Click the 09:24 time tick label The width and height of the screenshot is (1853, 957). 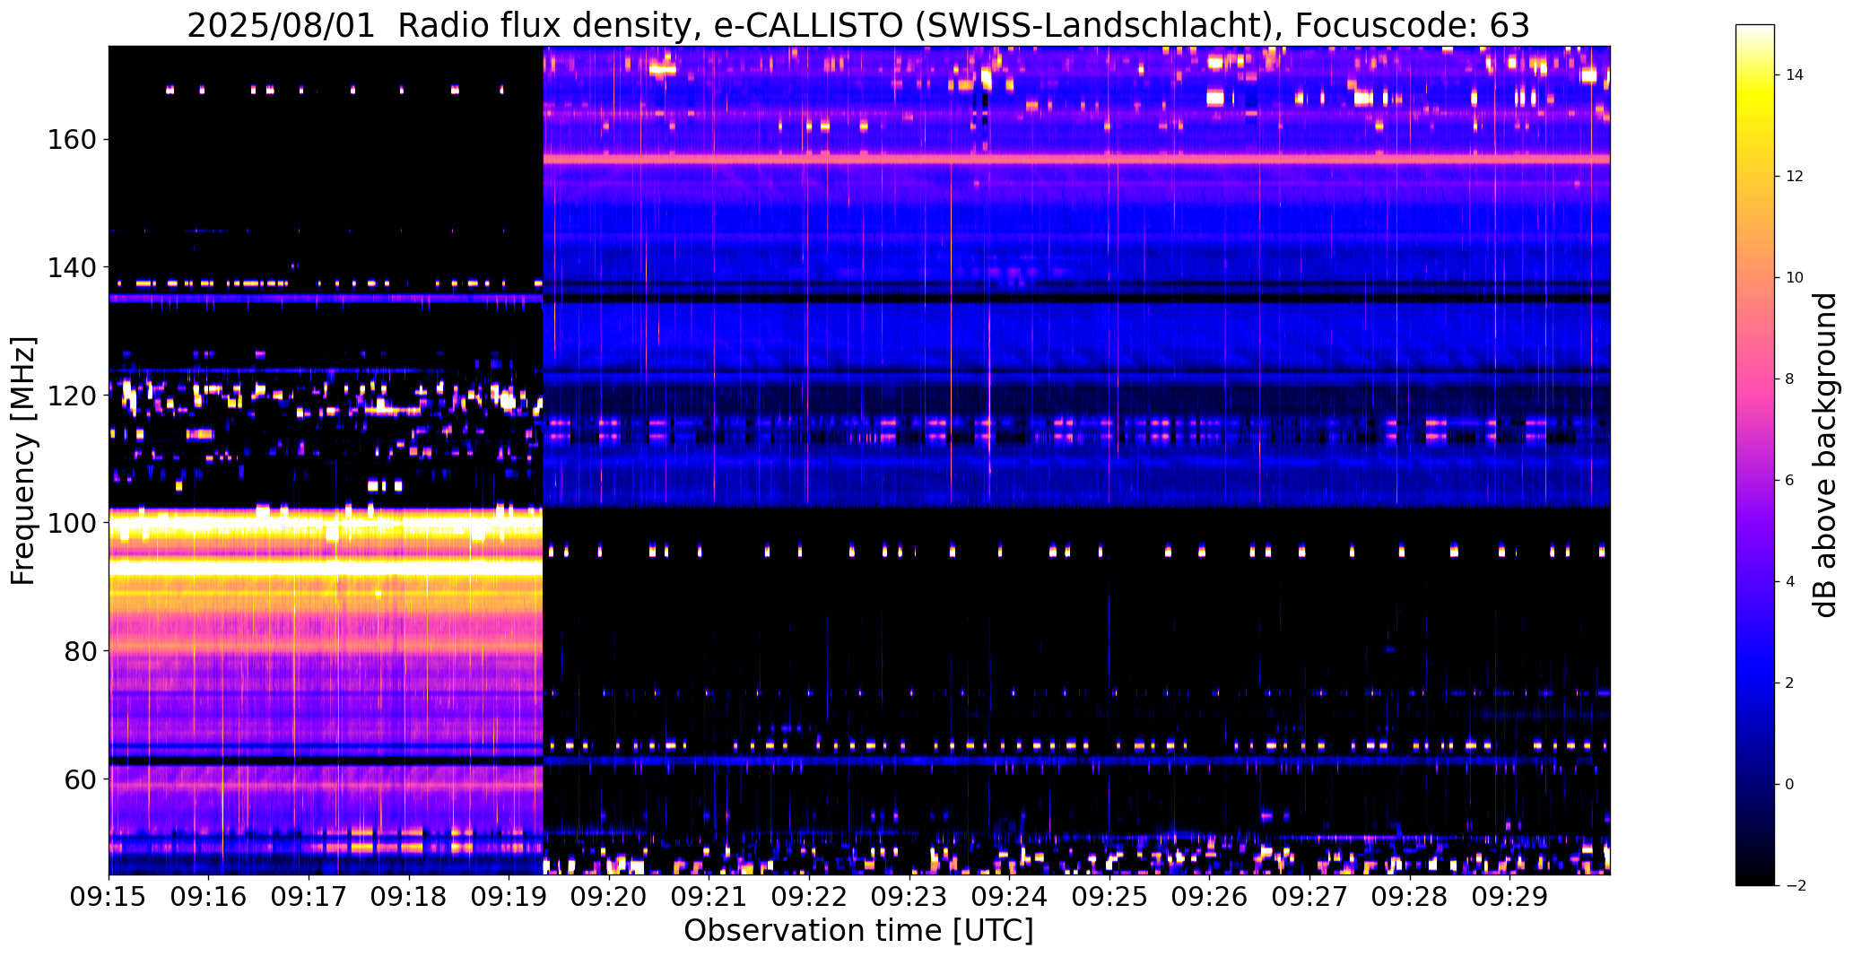(1010, 896)
